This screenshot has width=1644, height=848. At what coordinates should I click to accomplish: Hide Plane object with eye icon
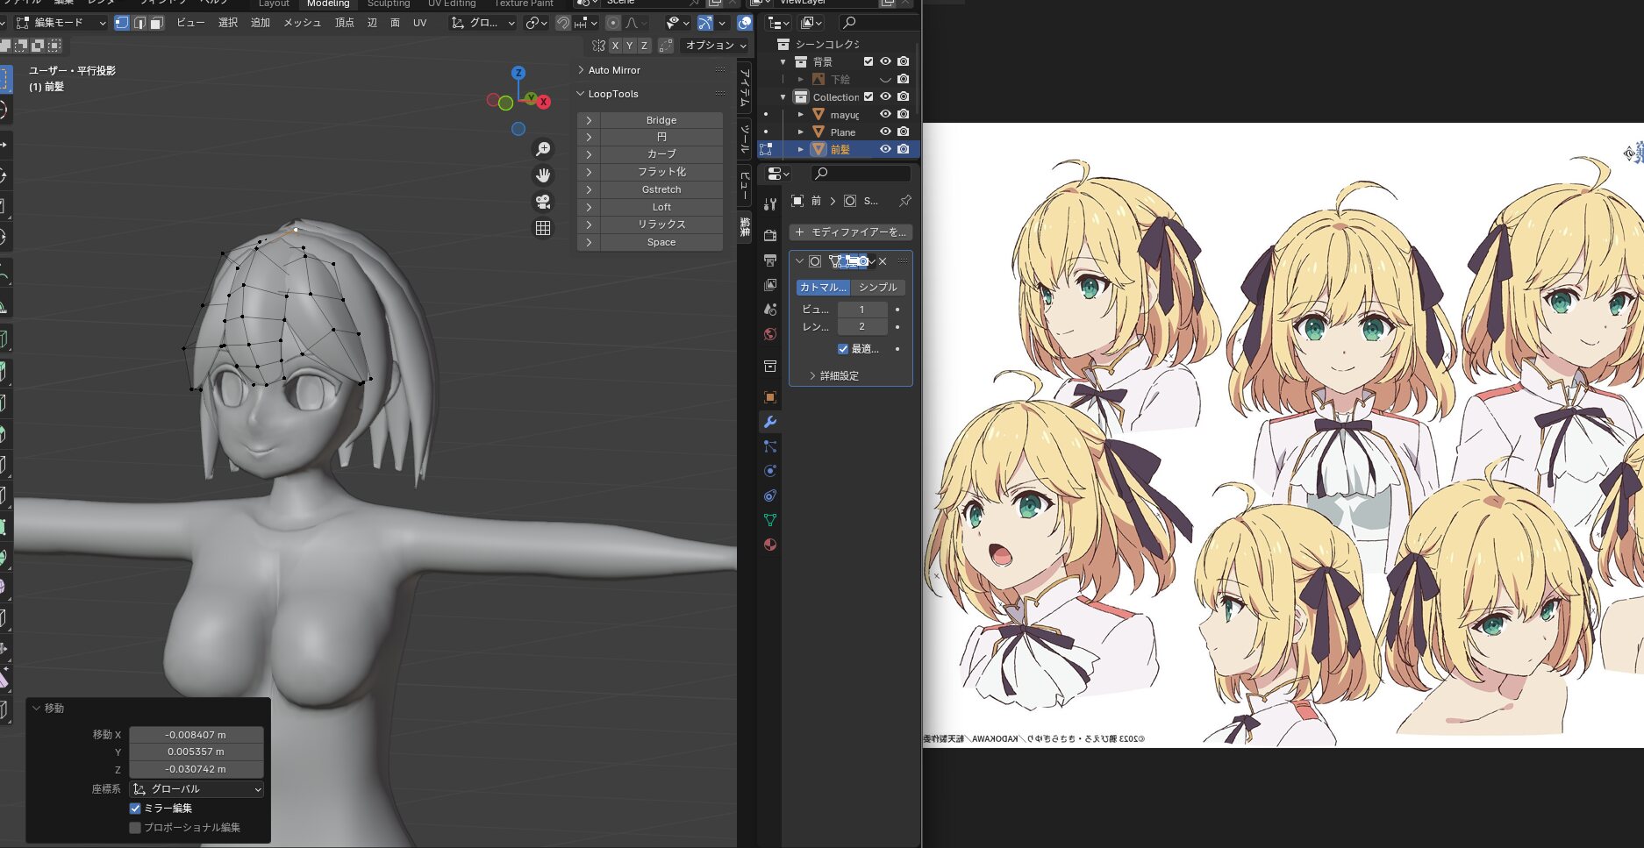point(885,132)
